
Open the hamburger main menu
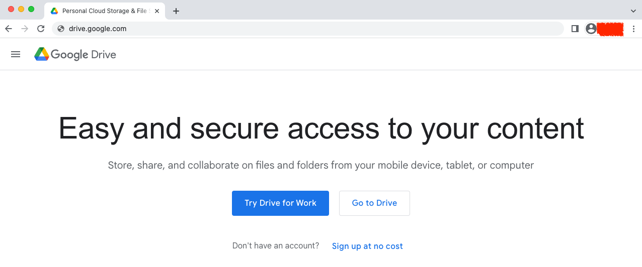pos(16,54)
